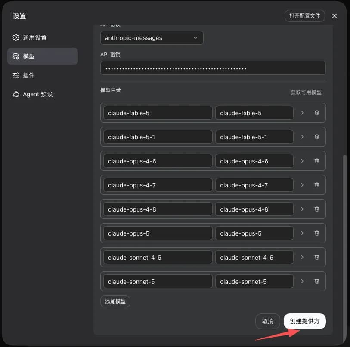Click the 取消 button
350x347 pixels.
pos(267,321)
